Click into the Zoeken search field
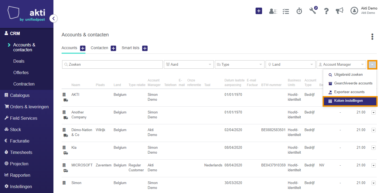 [x=112, y=64]
